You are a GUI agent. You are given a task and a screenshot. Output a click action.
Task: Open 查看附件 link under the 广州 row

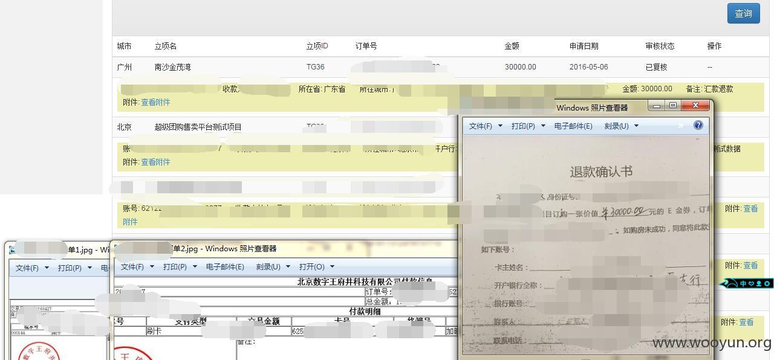click(x=155, y=102)
